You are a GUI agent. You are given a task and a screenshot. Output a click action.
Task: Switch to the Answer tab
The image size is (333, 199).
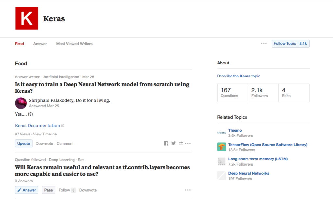click(40, 44)
